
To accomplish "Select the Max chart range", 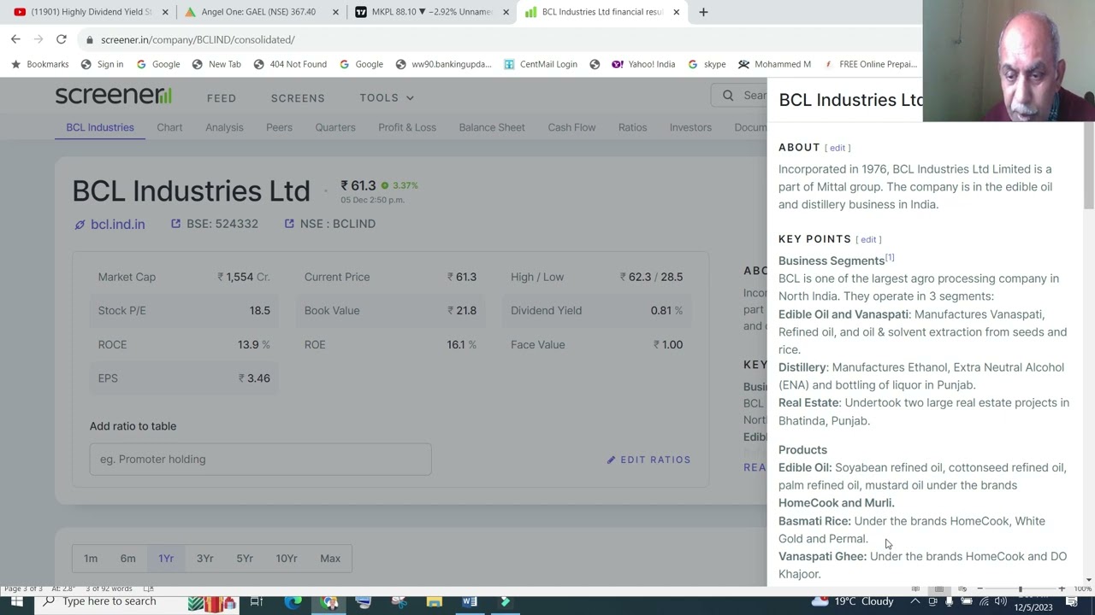I will pyautogui.click(x=330, y=559).
